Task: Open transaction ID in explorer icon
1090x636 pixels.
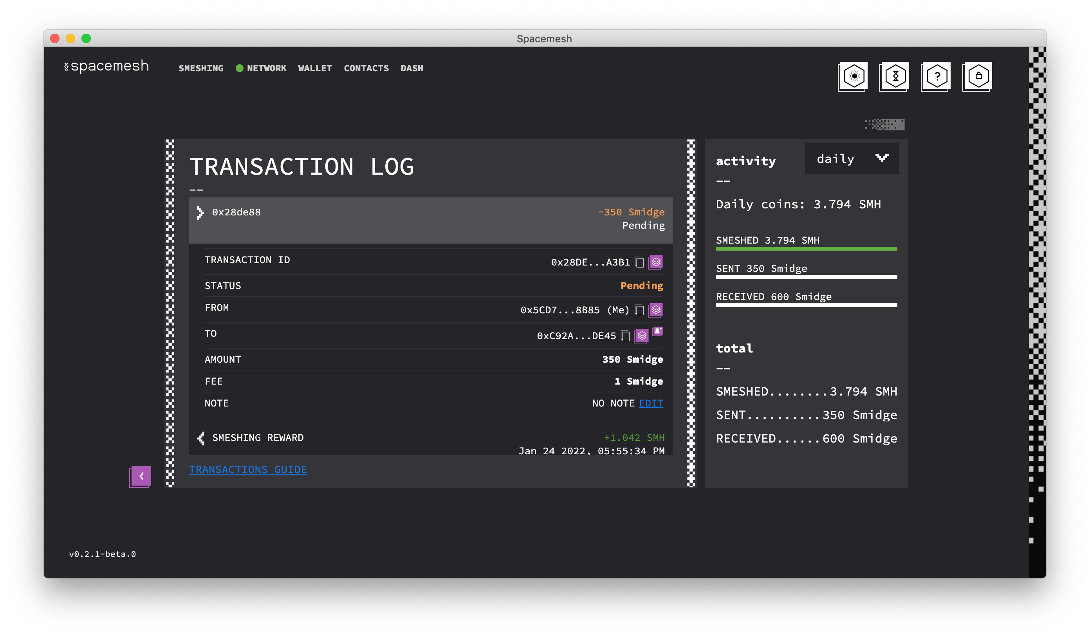Action: (656, 262)
